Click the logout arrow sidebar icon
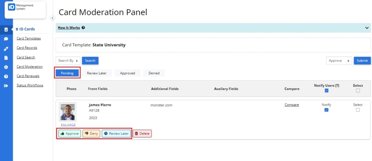Screen dimensions: 372x161 pyautogui.click(x=6, y=86)
